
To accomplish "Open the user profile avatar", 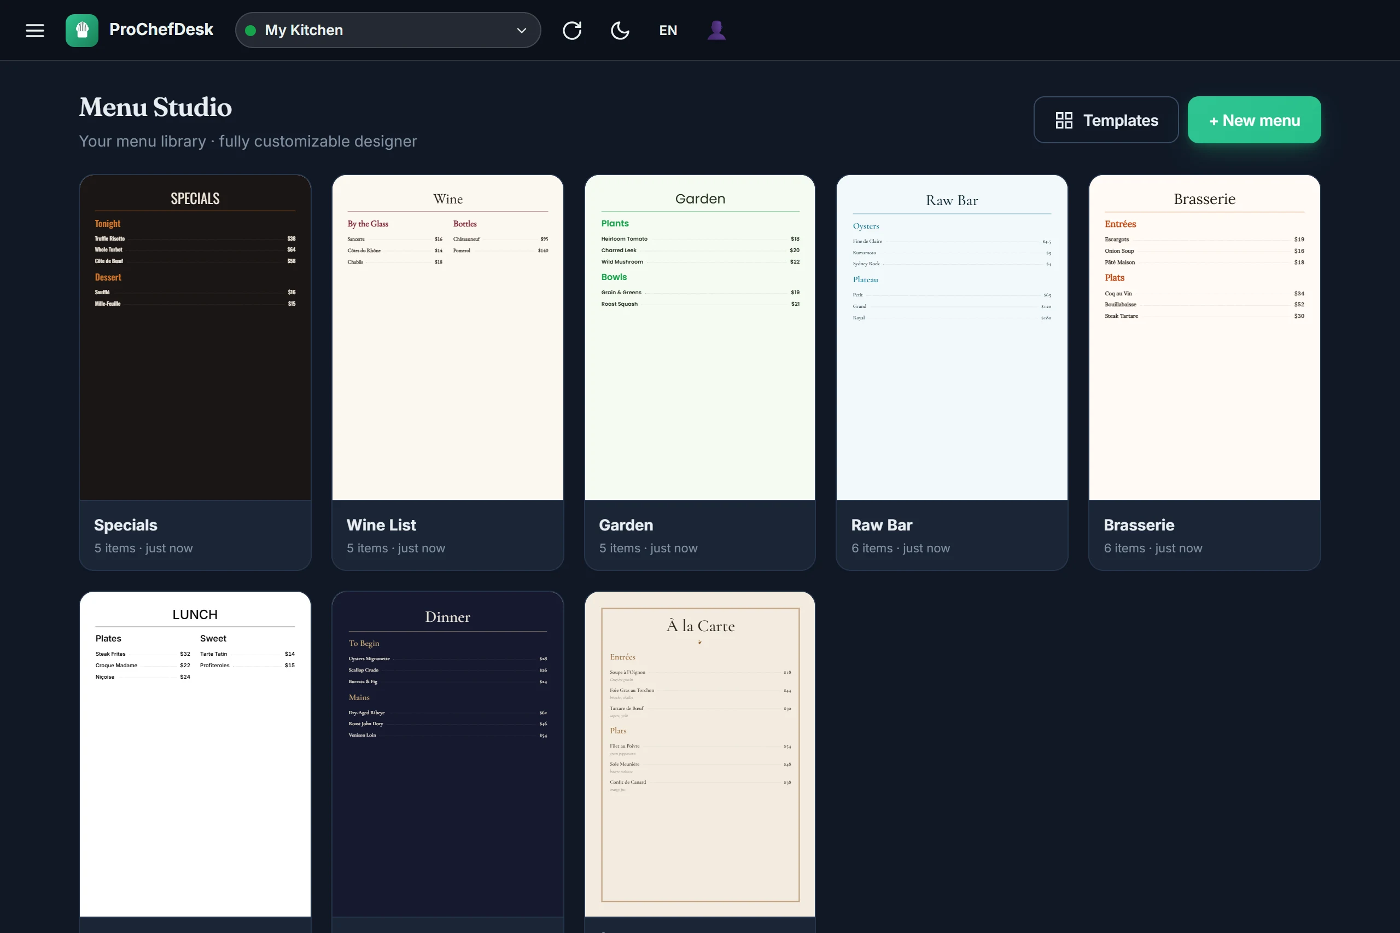I will click(716, 30).
